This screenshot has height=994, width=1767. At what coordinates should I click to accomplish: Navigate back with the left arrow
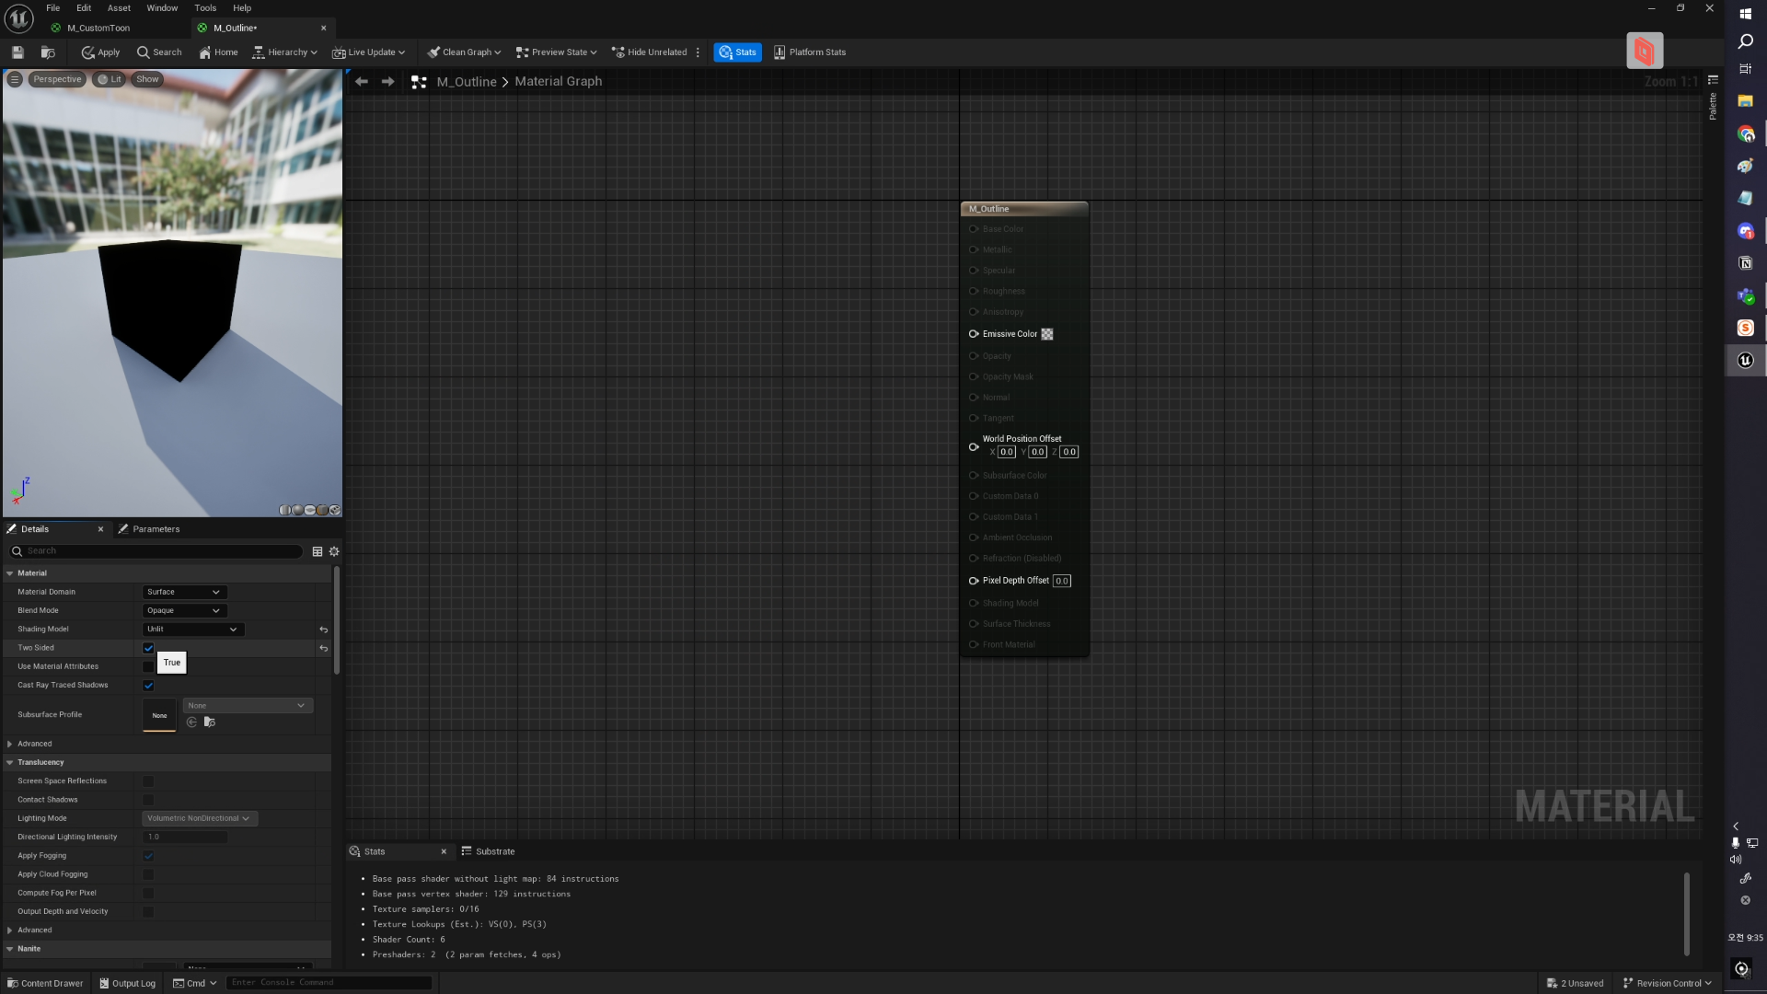(x=362, y=82)
